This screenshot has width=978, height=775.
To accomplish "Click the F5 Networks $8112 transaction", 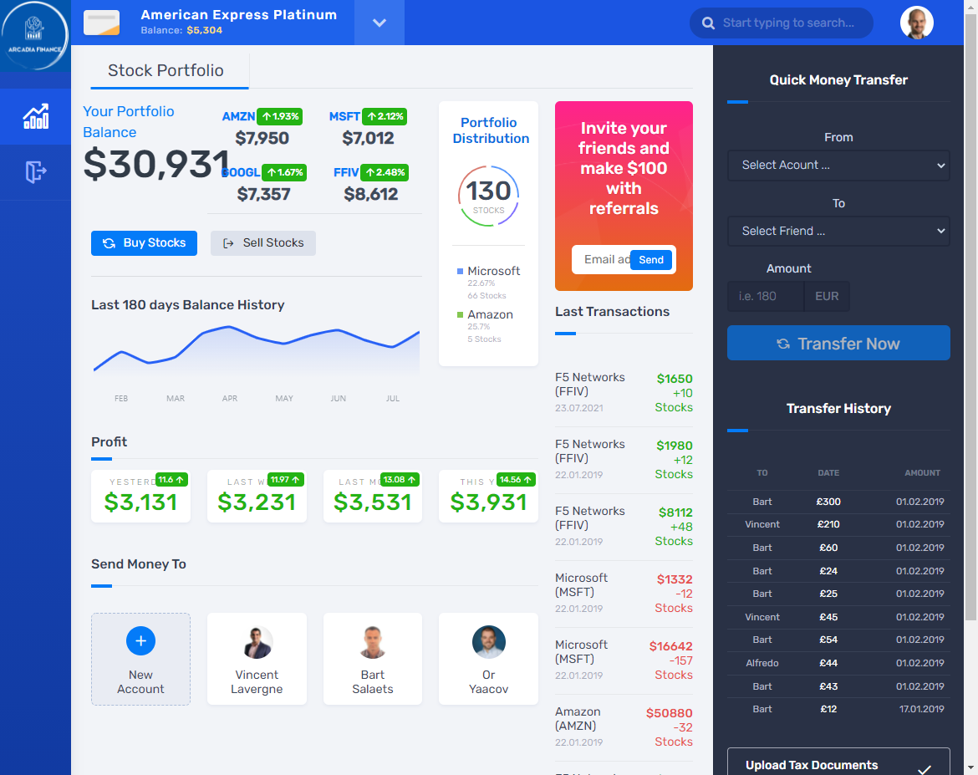I will click(624, 528).
